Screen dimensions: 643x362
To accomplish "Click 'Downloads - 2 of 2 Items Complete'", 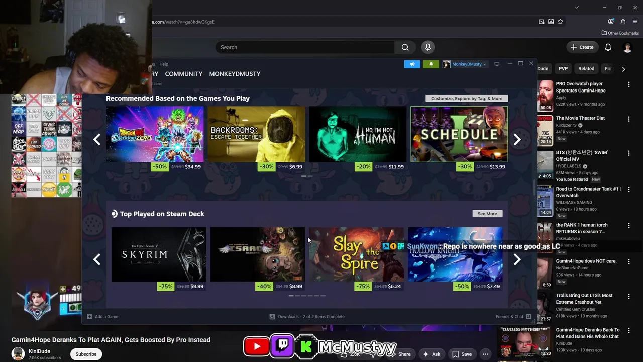I will point(311,317).
